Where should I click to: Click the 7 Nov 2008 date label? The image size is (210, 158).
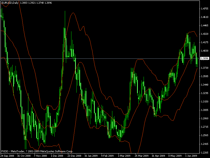40,156
